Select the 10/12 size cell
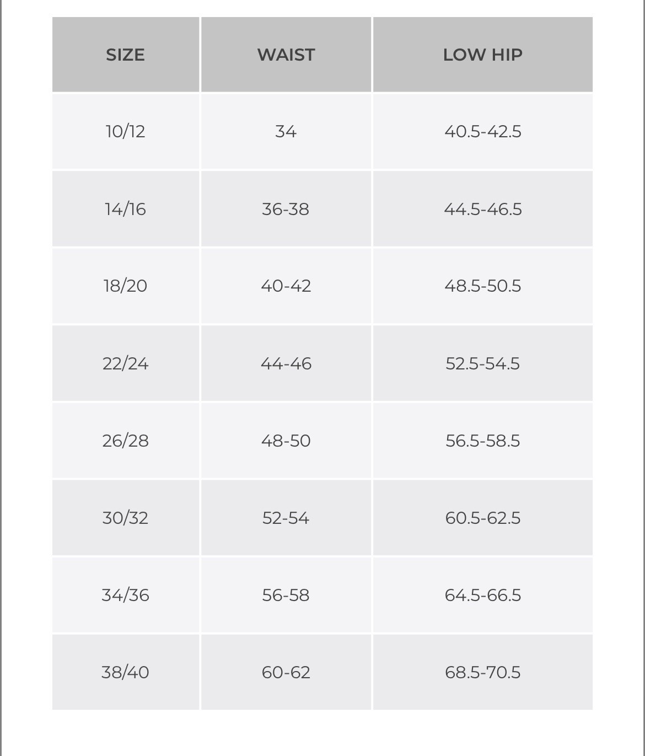The width and height of the screenshot is (645, 756). coord(126,132)
